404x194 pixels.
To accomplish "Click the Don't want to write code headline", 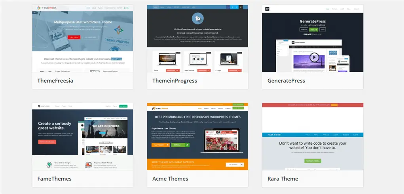I will point(313,145).
